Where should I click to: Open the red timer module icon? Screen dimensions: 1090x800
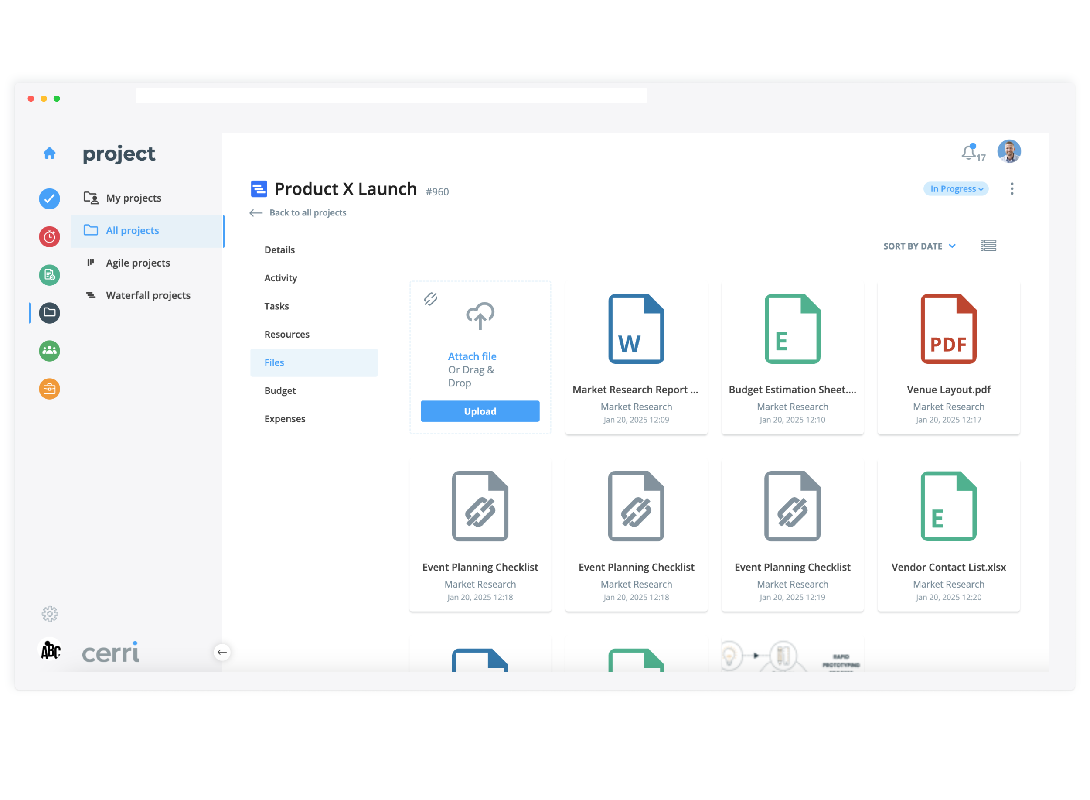pyautogui.click(x=49, y=237)
